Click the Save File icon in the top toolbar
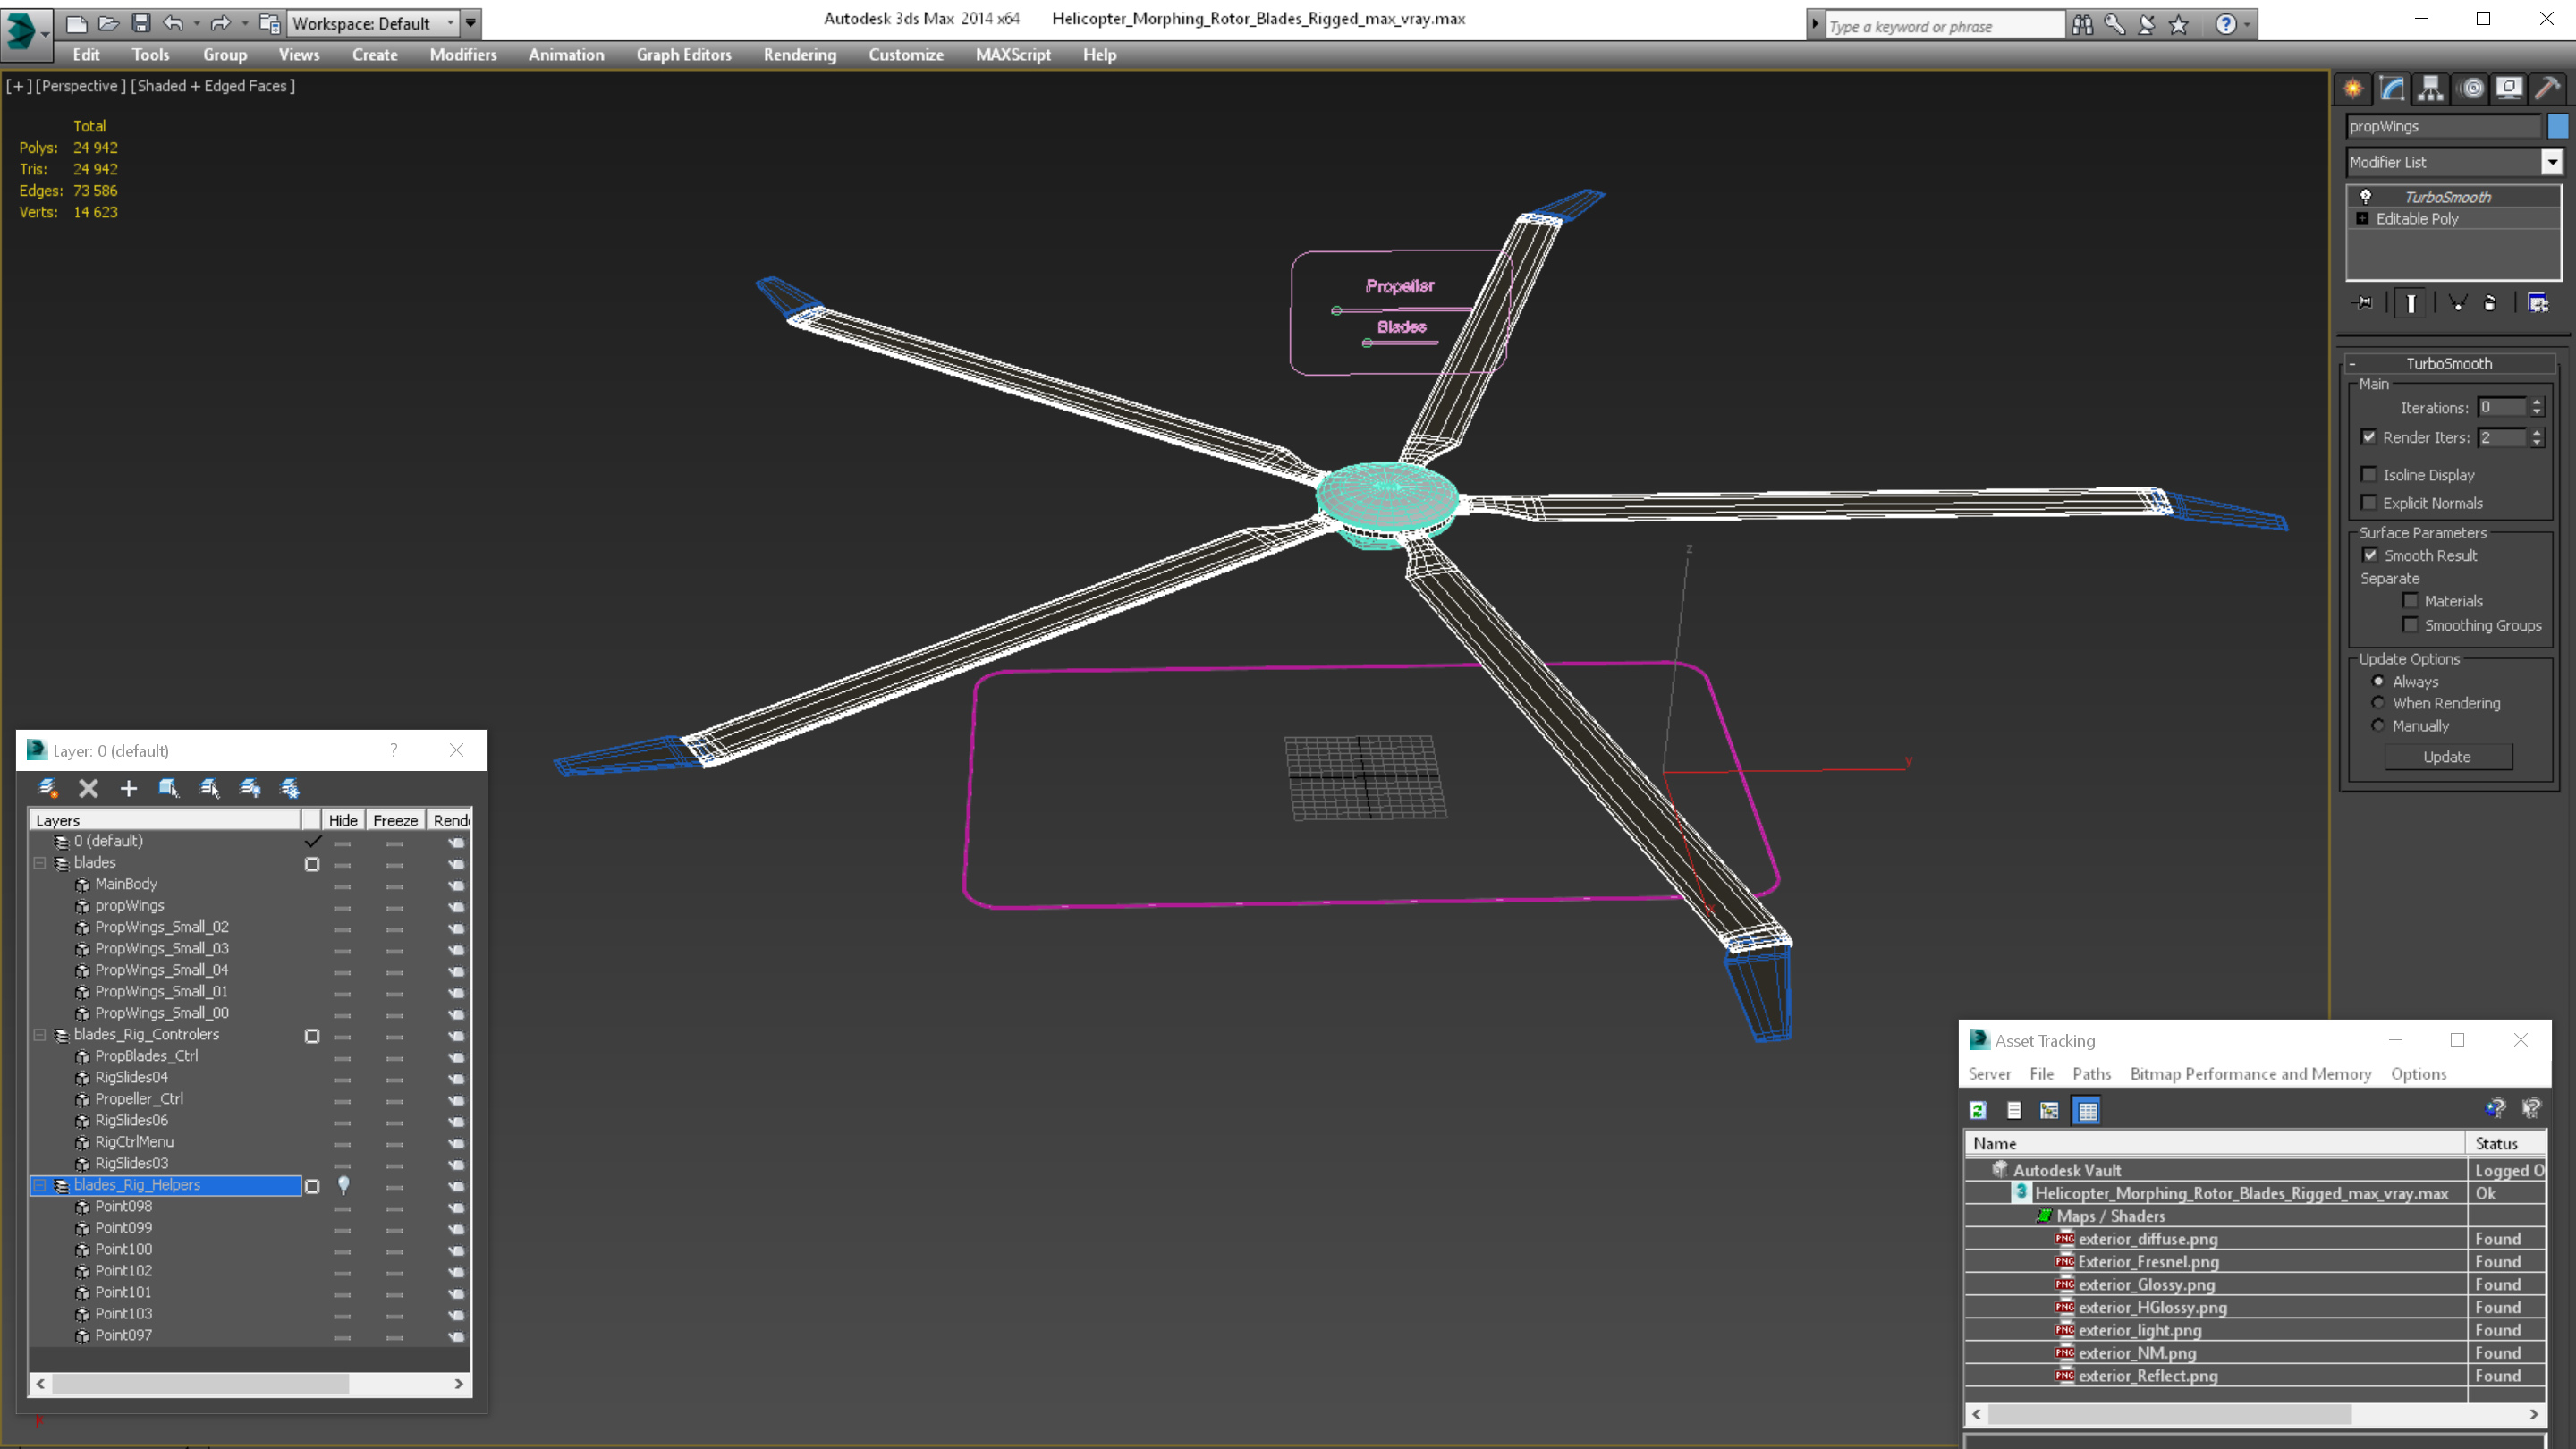 [x=141, y=23]
